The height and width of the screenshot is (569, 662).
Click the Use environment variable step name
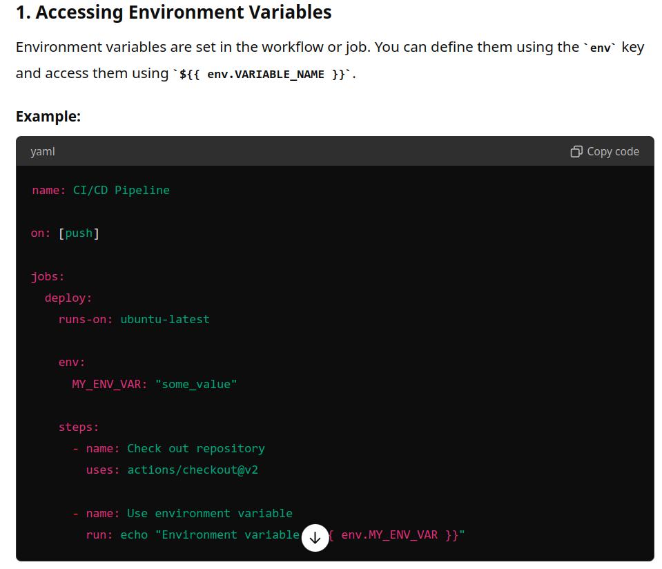209,513
